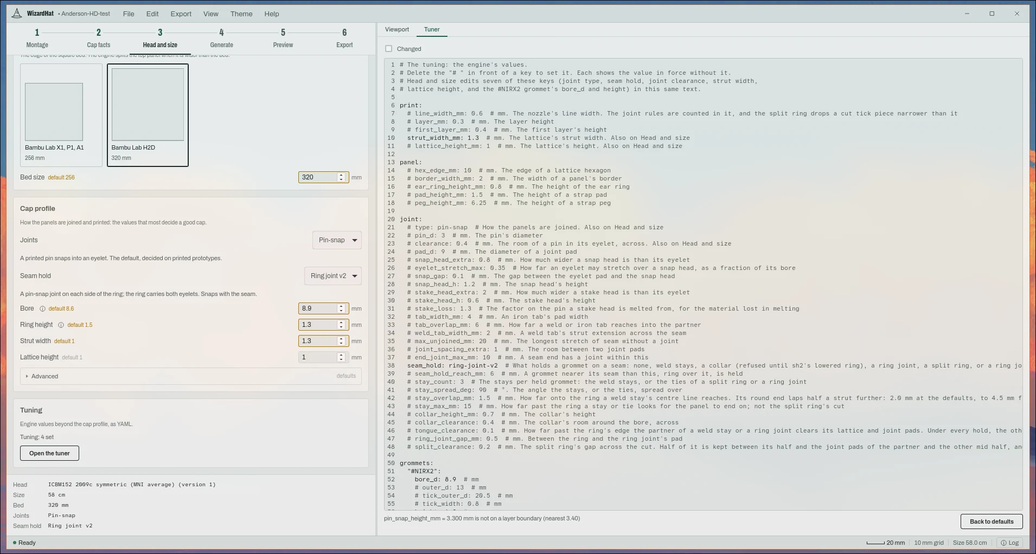Click the 20 mm scale indicator
1036x554 pixels.
tap(885, 543)
